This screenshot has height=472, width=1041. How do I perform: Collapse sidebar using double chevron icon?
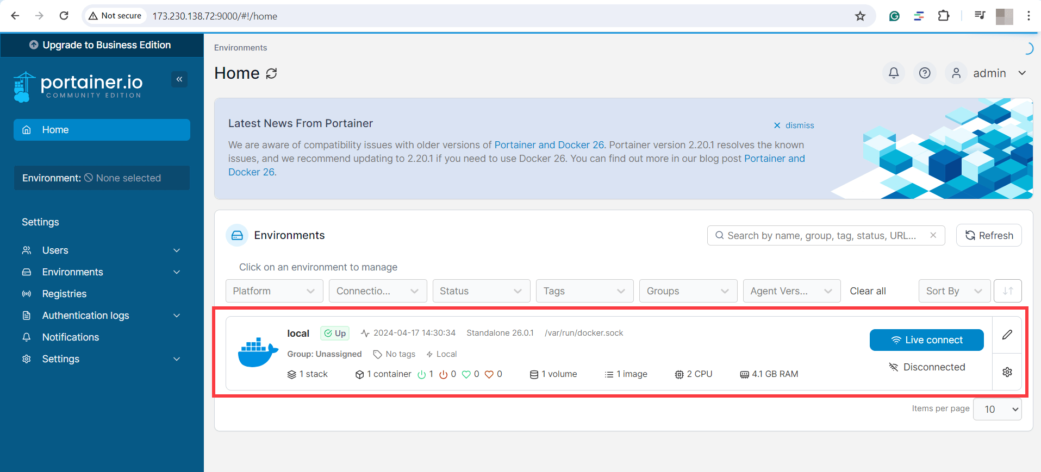pos(179,79)
